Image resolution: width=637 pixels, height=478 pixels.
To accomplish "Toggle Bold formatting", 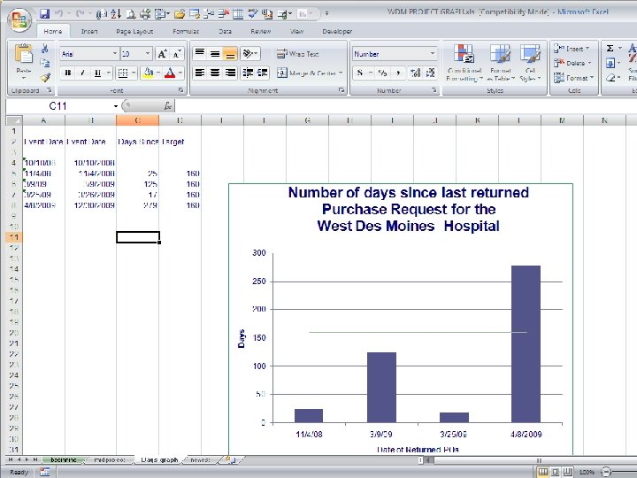I will [68, 73].
